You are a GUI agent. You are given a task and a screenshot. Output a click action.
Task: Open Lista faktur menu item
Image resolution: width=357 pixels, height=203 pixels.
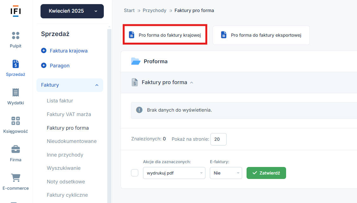pyautogui.click(x=60, y=101)
